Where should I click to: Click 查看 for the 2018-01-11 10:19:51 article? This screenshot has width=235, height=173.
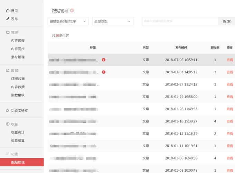(229, 146)
